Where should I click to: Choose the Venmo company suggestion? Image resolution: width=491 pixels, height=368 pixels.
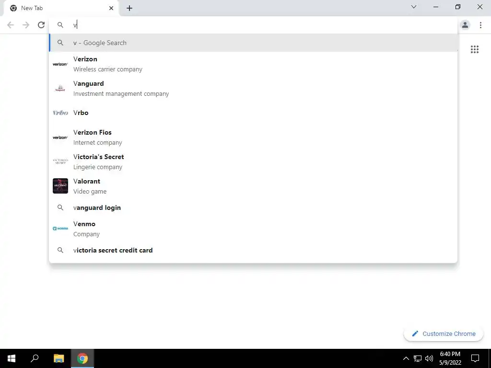253,229
